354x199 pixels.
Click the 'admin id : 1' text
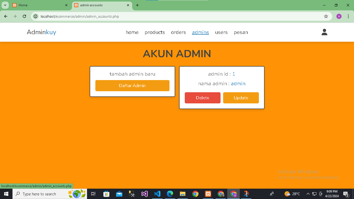tap(222, 74)
